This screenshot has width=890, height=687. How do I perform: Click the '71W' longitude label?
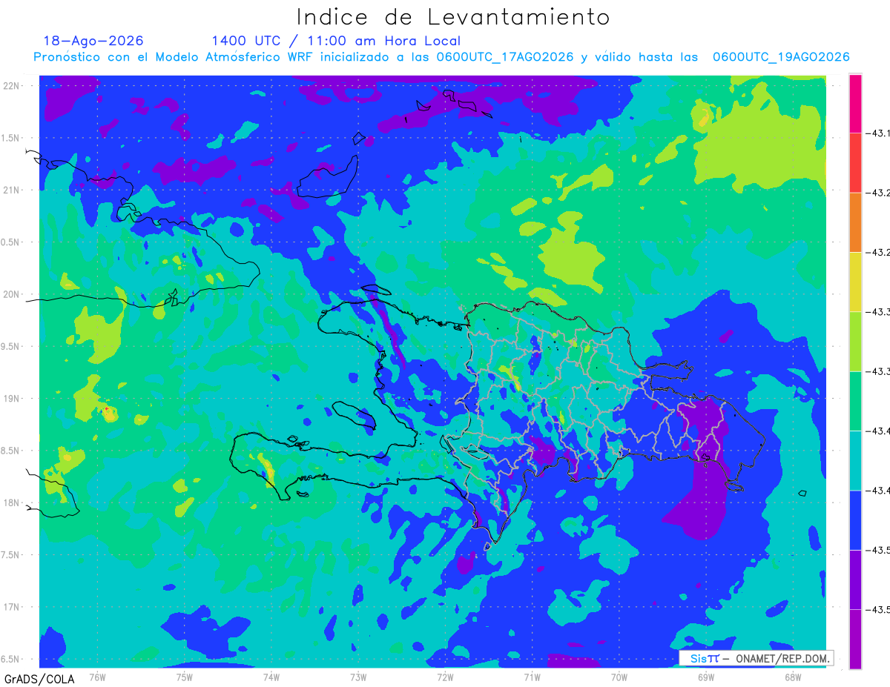pos(532,677)
